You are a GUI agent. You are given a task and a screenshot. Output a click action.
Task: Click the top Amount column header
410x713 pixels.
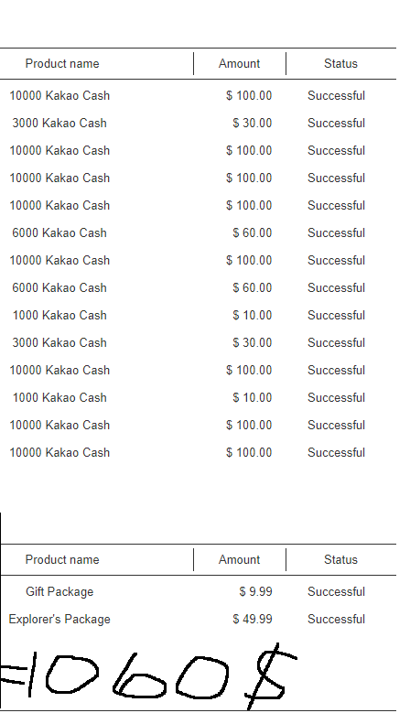coord(239,64)
